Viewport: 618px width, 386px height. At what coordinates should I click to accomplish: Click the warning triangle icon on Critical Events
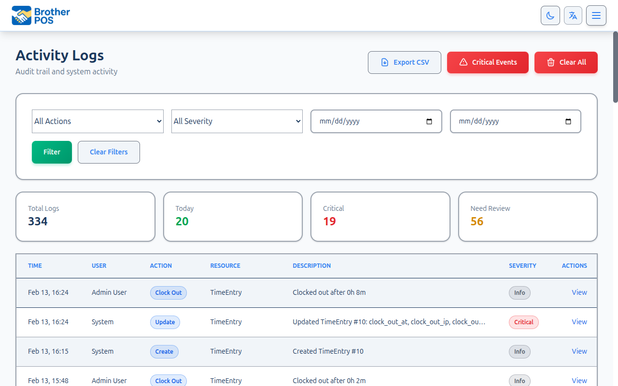click(x=463, y=62)
